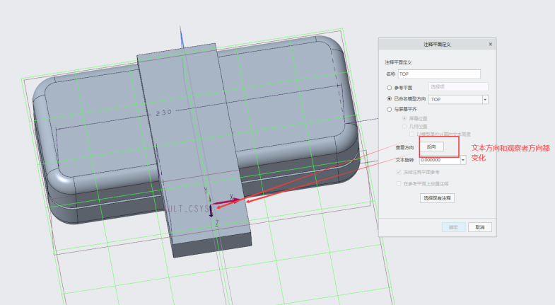Toggle the 冻结注释平面参考 checkbox
The width and height of the screenshot is (555, 305).
click(x=398, y=172)
